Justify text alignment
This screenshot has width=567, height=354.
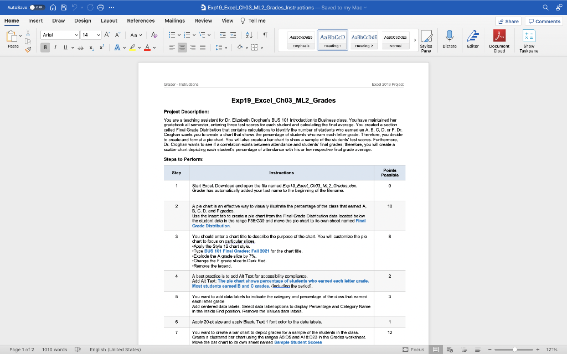point(203,48)
